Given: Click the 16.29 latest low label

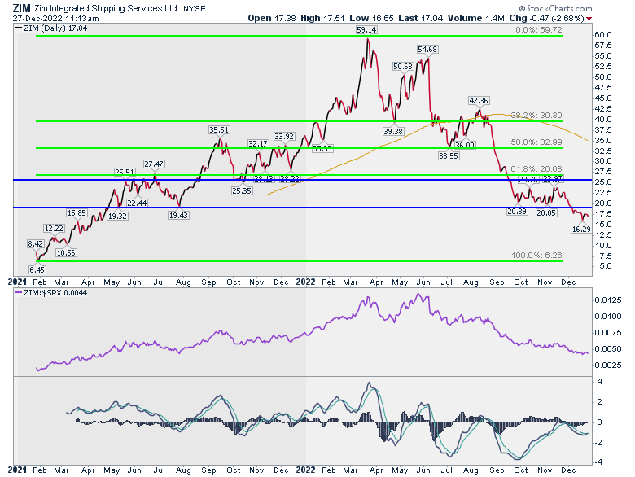Looking at the screenshot, I should pos(581,230).
